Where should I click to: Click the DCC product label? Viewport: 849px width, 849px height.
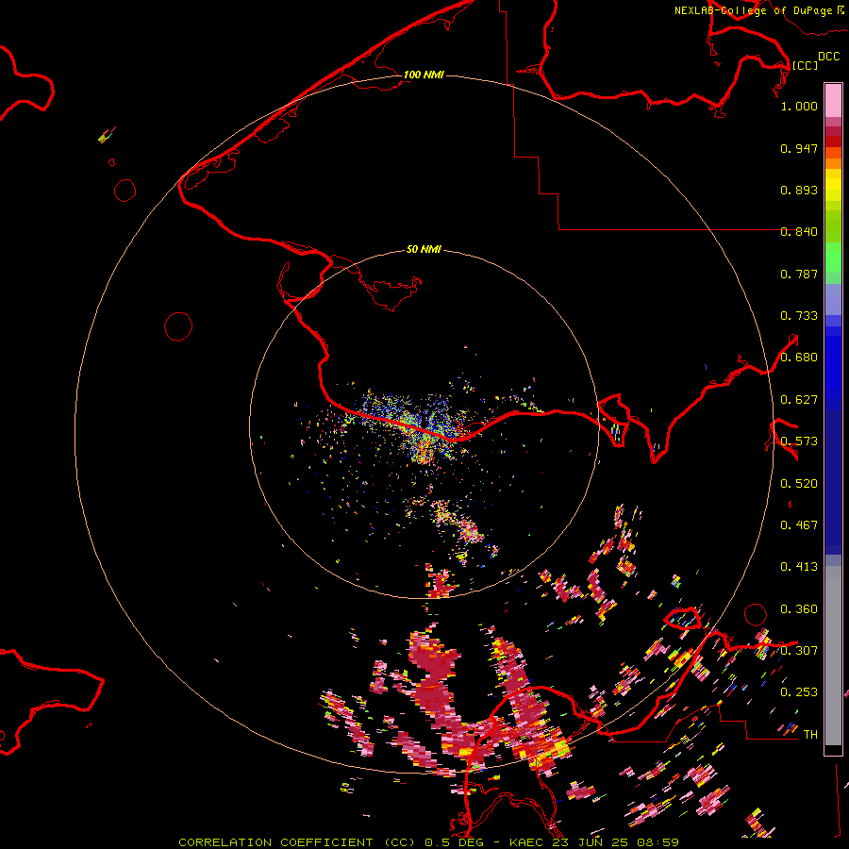click(x=828, y=57)
